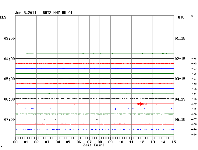Click the 03:15 UTC time label
Viewport: 198px width, 150px height.
point(180,79)
